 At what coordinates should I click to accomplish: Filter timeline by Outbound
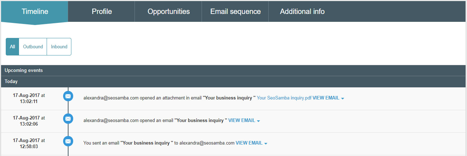(x=33, y=47)
